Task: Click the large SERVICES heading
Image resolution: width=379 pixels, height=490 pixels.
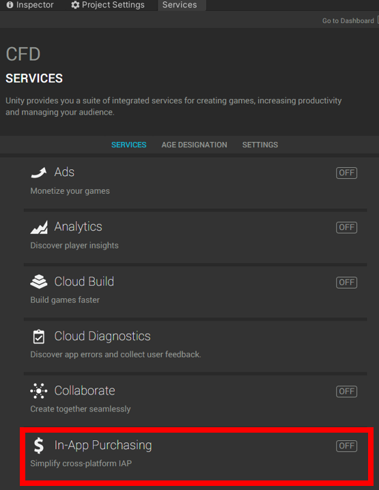Action: [x=34, y=78]
